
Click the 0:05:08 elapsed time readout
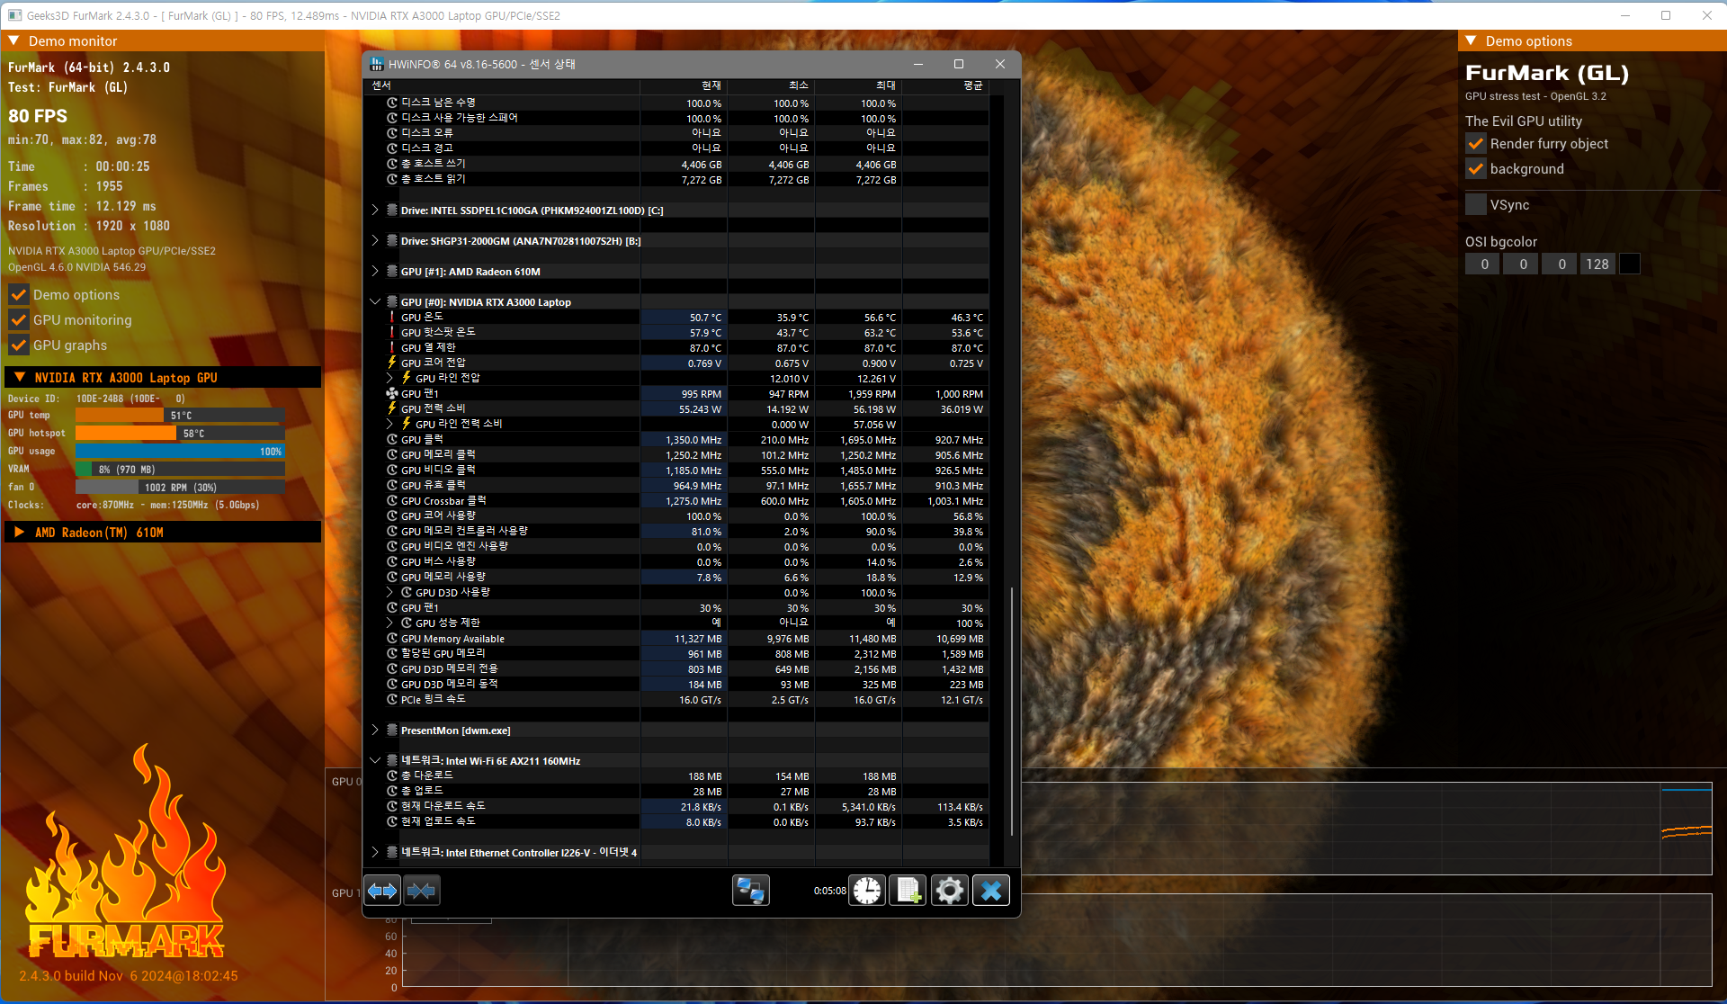coord(829,892)
